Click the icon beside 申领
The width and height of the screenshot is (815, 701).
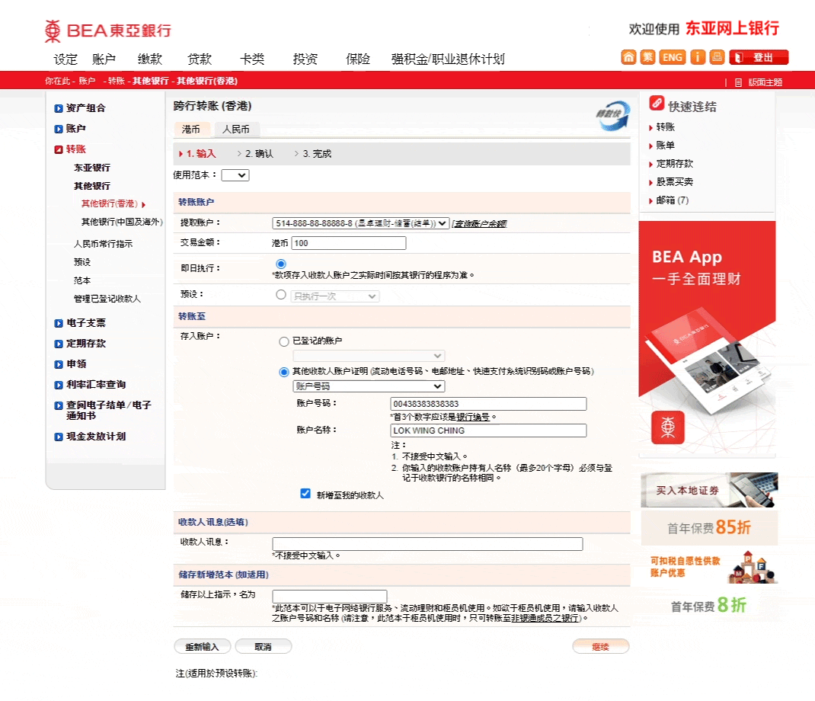pyautogui.click(x=59, y=364)
